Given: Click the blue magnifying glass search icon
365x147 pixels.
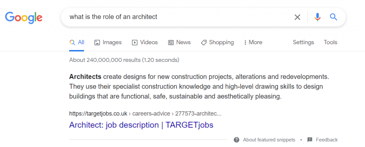Looking at the screenshot, I should click(333, 17).
